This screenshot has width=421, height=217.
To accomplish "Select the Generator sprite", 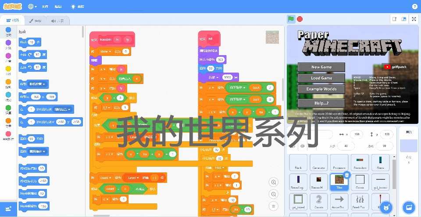I will [318, 163].
